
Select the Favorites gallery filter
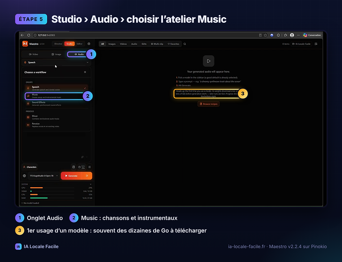(x=173, y=44)
